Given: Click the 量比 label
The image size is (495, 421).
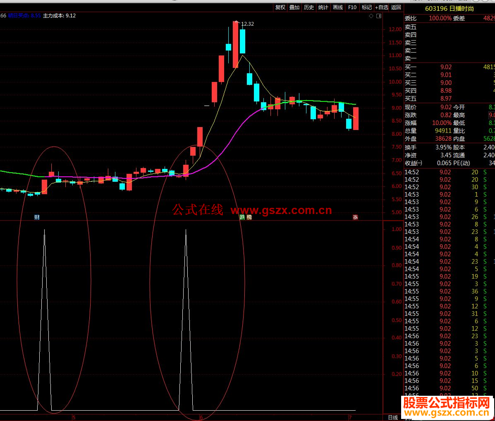Looking at the screenshot, I should point(459,131).
